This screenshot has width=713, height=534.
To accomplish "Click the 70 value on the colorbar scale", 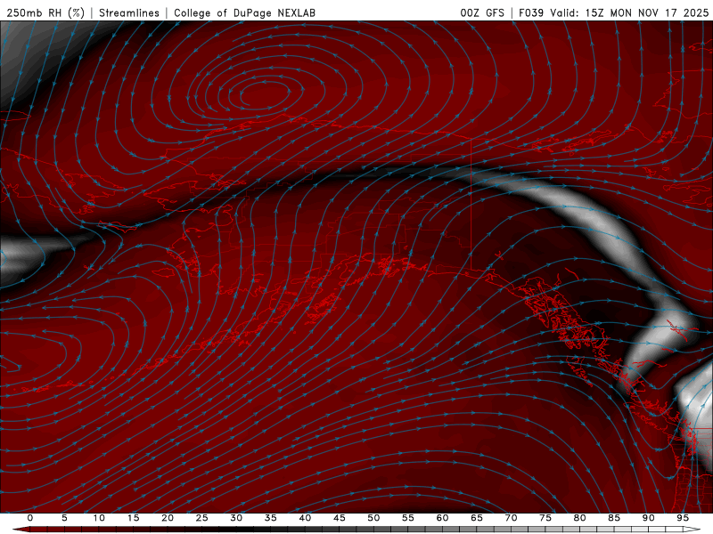I will point(511,518).
